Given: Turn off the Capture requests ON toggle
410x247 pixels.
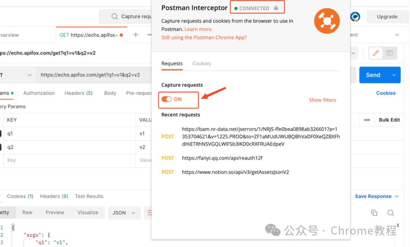Looking at the screenshot, I should [x=167, y=99].
